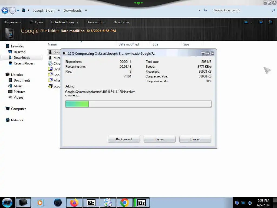Click the Change your view icon
The width and height of the screenshot is (277, 208).
(246, 22)
